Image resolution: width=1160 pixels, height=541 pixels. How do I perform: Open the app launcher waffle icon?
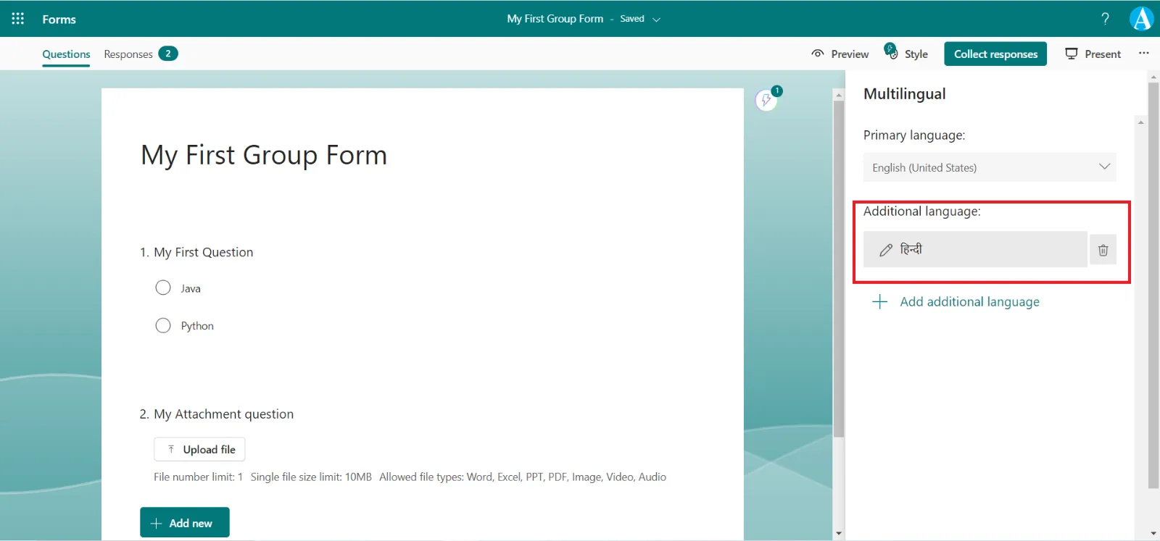tap(18, 19)
